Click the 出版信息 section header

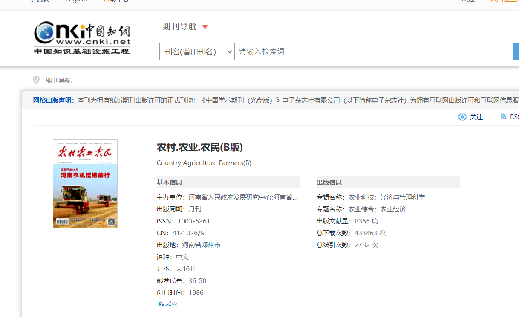(329, 182)
